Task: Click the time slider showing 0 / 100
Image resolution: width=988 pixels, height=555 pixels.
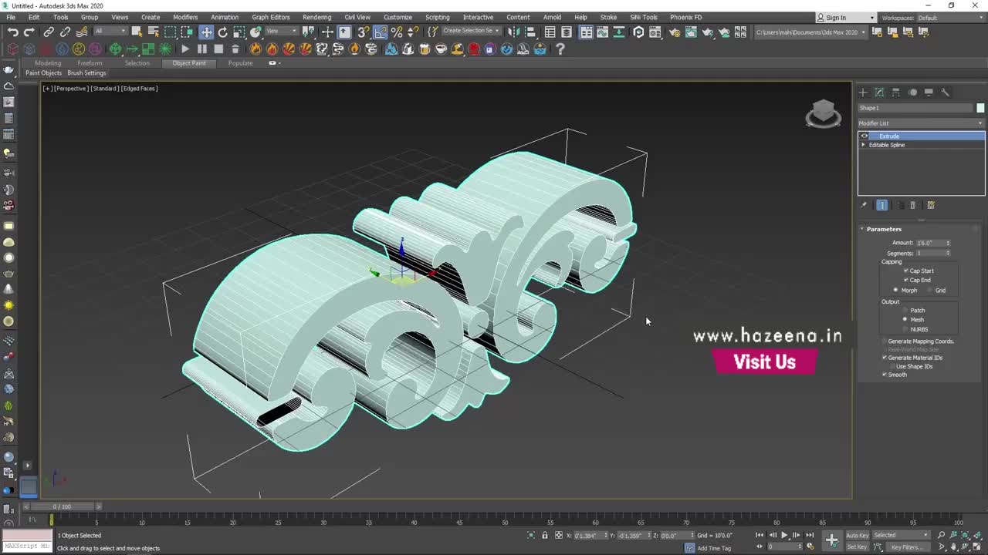Action: point(62,506)
